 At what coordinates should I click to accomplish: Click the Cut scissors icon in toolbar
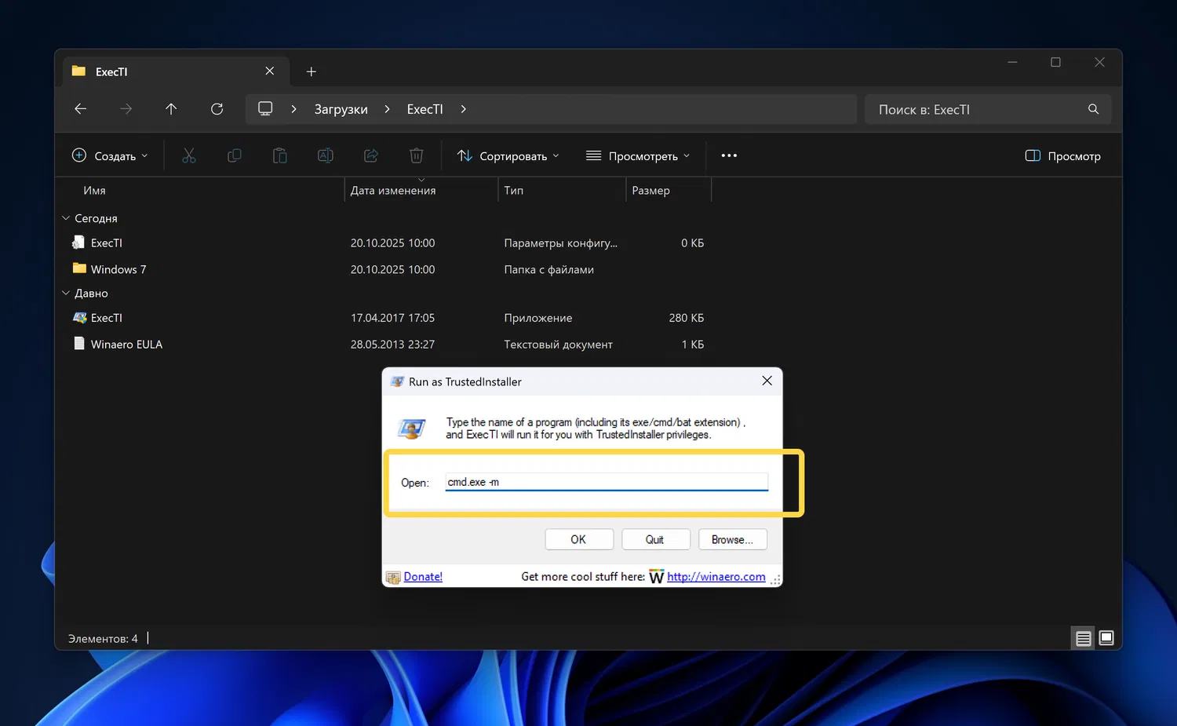(189, 155)
